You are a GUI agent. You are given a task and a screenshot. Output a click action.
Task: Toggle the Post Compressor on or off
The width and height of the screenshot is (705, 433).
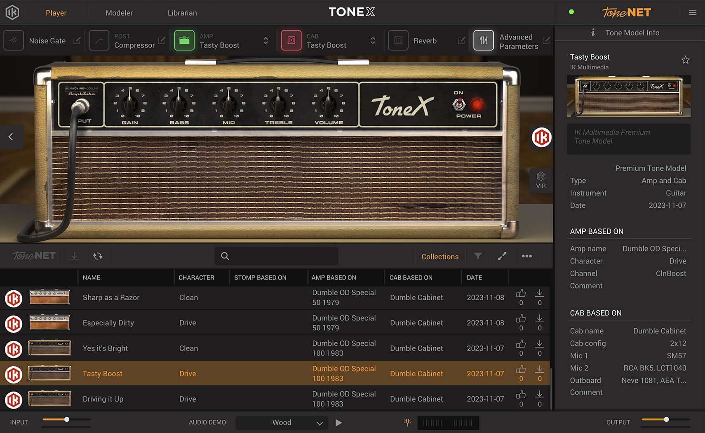click(99, 40)
